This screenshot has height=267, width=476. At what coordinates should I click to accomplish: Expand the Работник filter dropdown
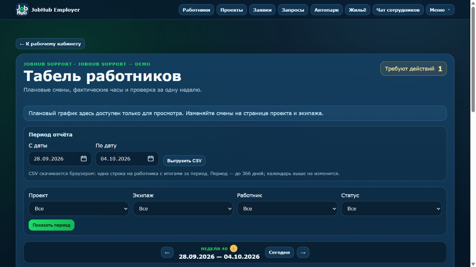[287, 208]
